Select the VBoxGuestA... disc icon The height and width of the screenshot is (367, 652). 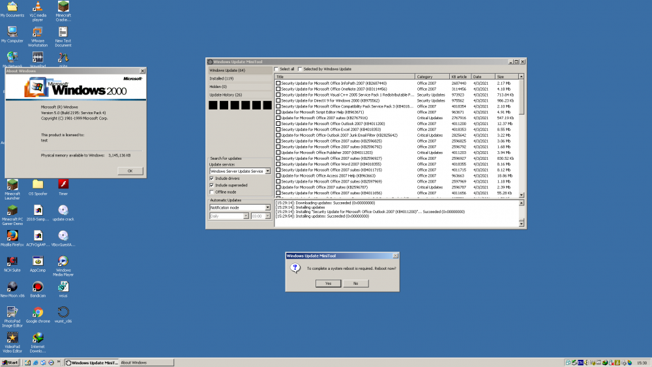63,238
